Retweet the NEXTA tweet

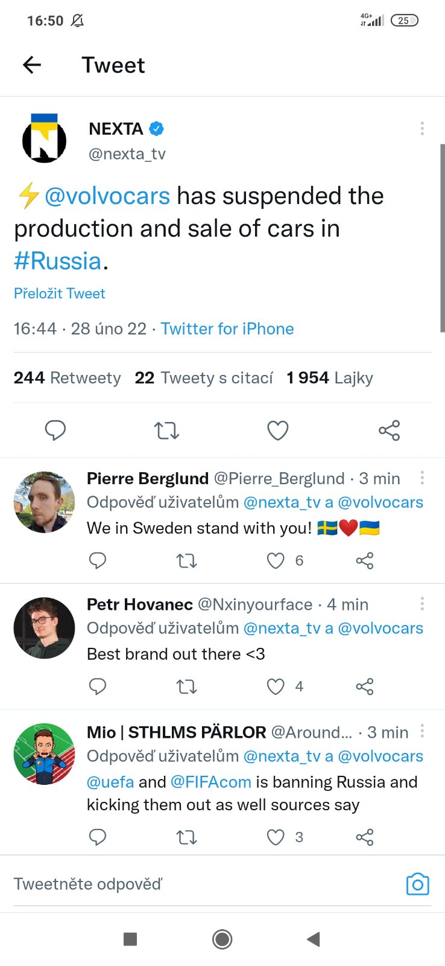(166, 430)
